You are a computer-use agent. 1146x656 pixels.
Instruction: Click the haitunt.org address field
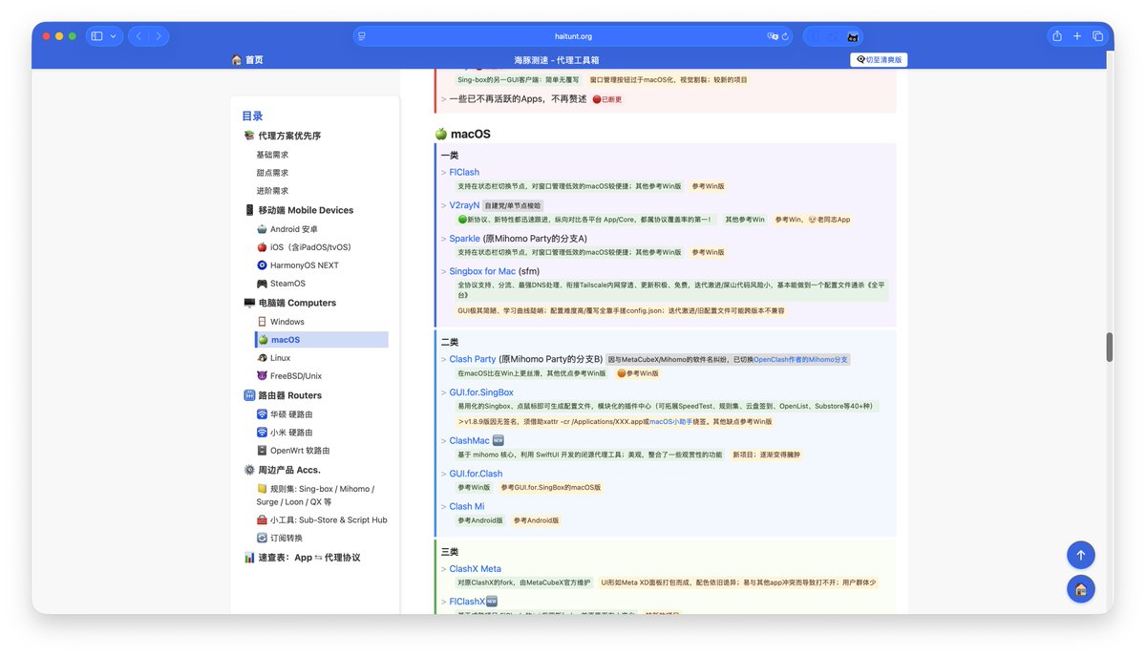573,36
